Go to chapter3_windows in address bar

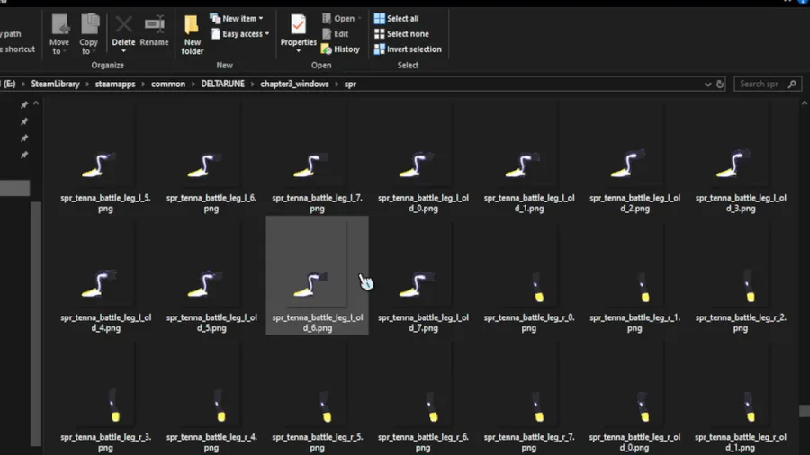tap(294, 85)
